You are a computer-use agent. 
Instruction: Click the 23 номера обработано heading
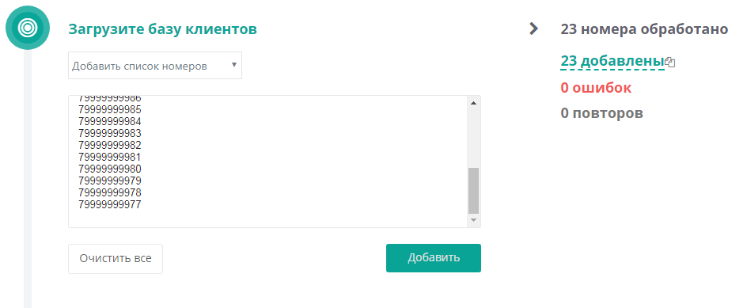(644, 29)
